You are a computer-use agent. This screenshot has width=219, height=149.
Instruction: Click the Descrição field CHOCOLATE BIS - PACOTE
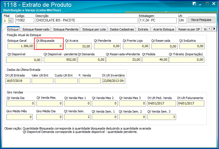[x=86, y=20]
